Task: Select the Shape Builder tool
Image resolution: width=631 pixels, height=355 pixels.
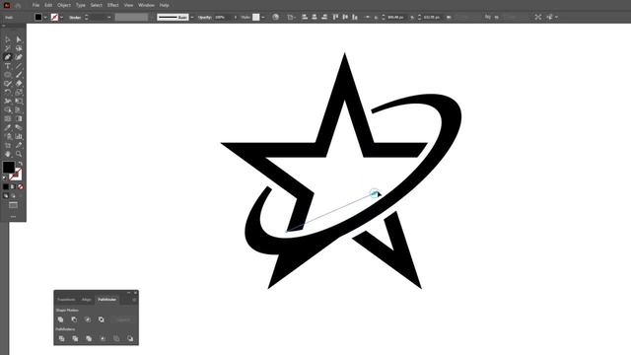Action: [8, 109]
